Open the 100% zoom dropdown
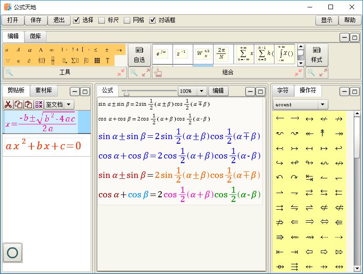Viewport: 363px width, 274px height. 202,91
